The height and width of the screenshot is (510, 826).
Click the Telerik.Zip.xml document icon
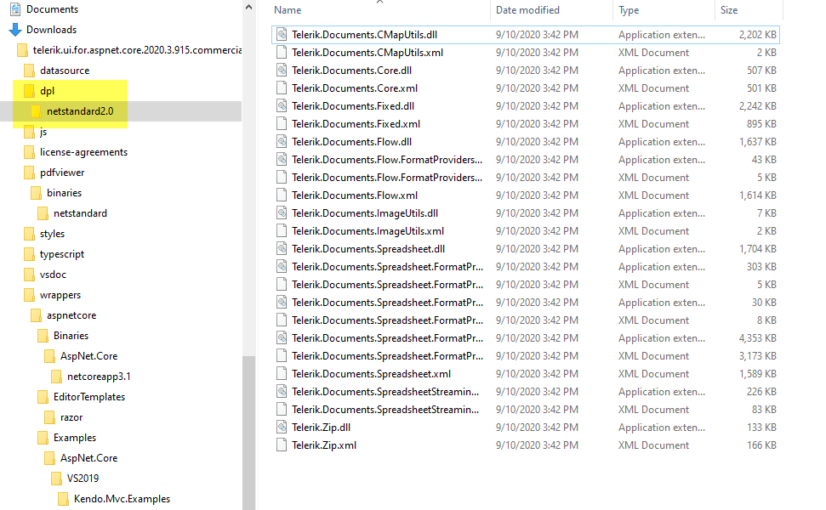point(282,445)
